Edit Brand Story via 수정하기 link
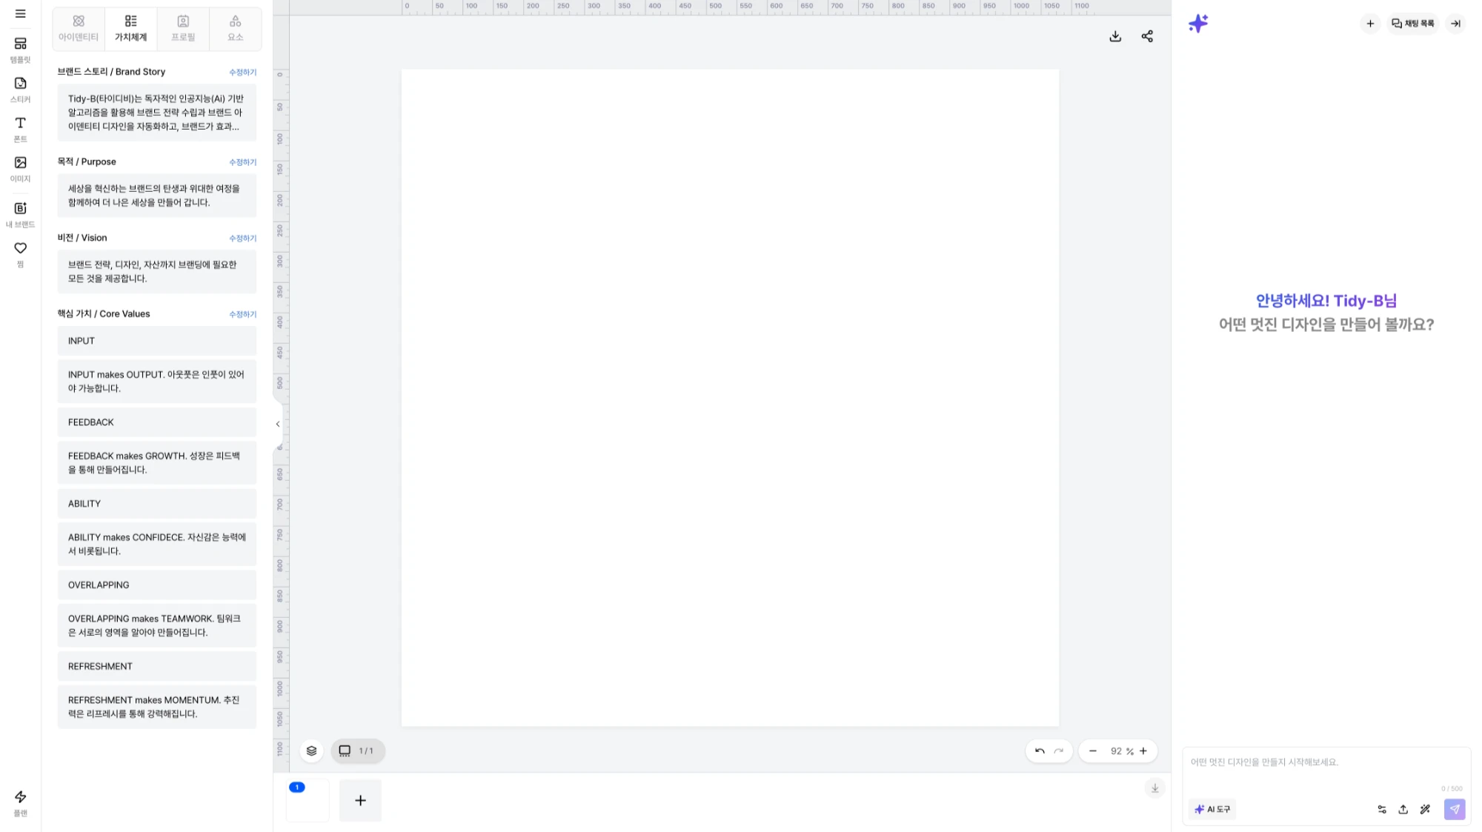The image size is (1482, 832). [243, 72]
